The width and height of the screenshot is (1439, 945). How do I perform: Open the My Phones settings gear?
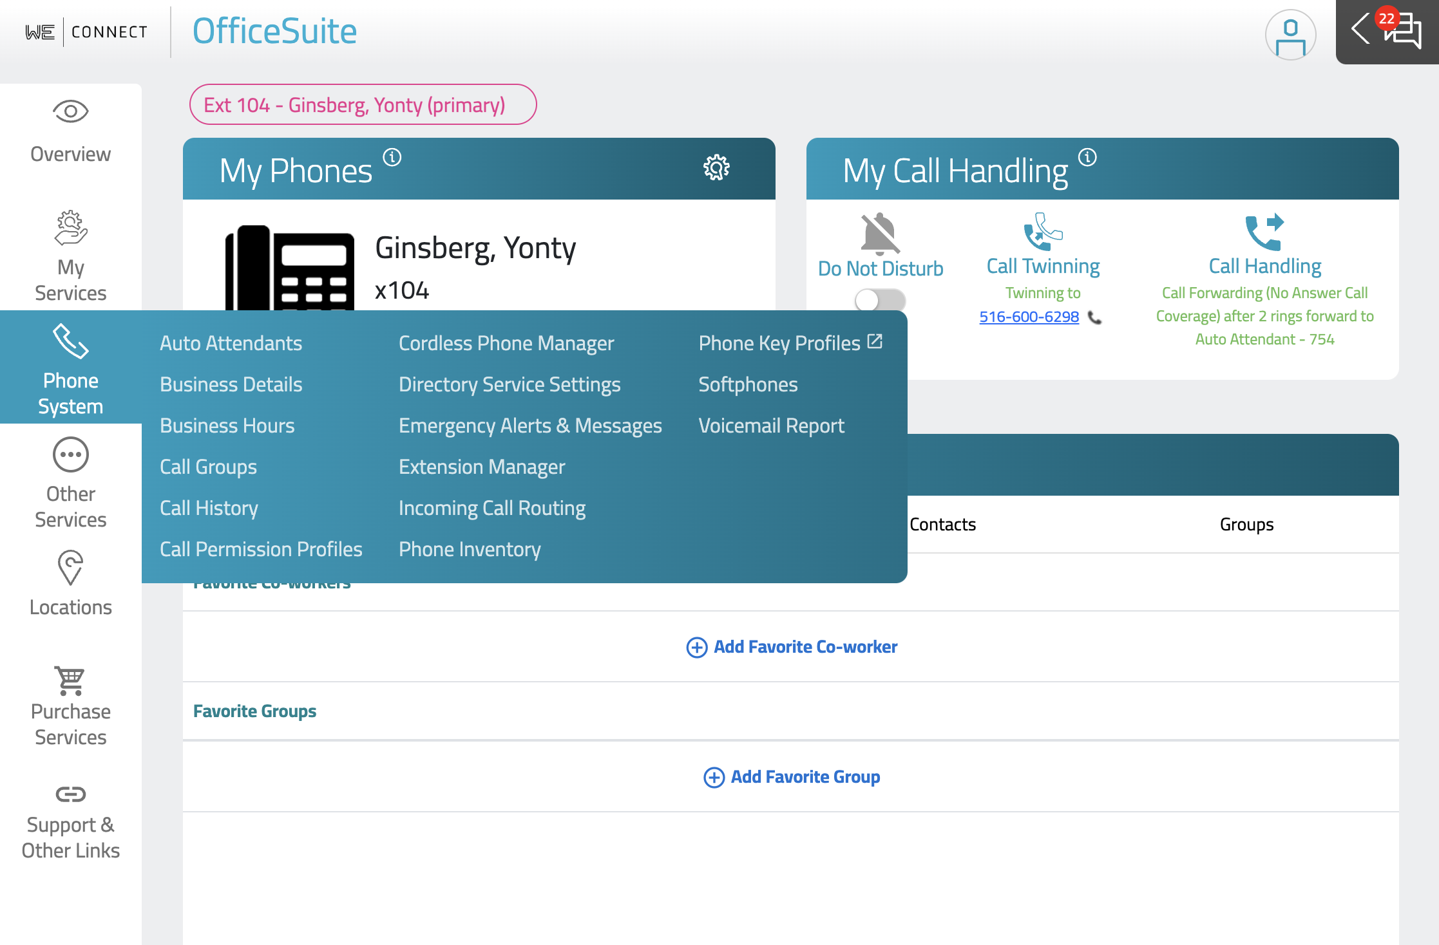click(x=716, y=168)
